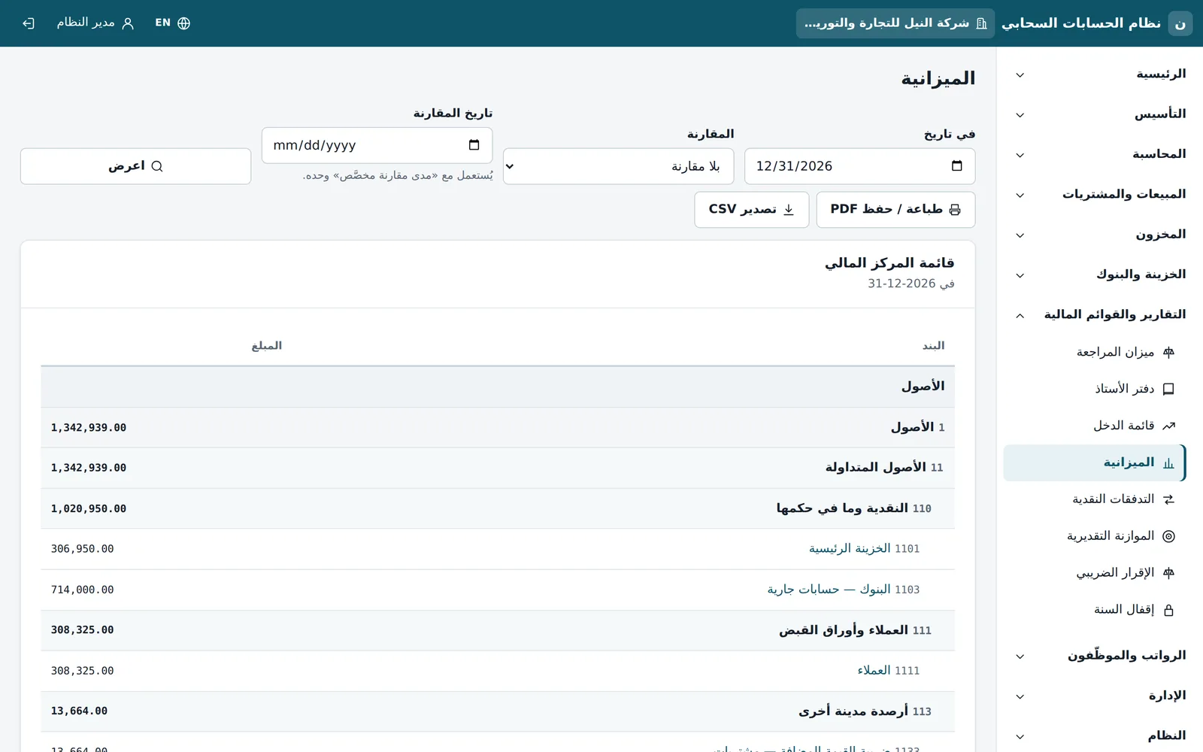Click the اعرض button
The width and height of the screenshot is (1203, 752).
coord(135,166)
